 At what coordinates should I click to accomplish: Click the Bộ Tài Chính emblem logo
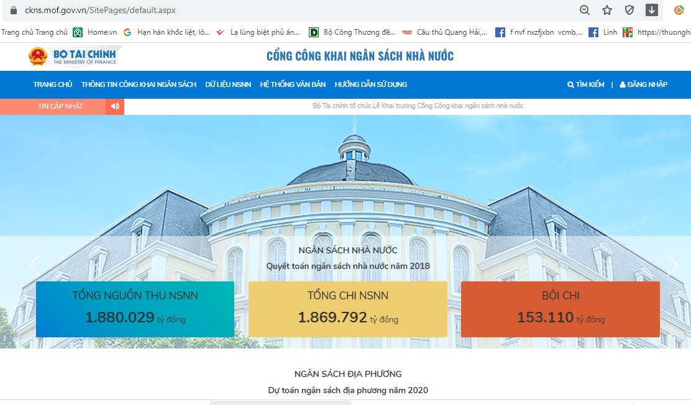(38, 57)
